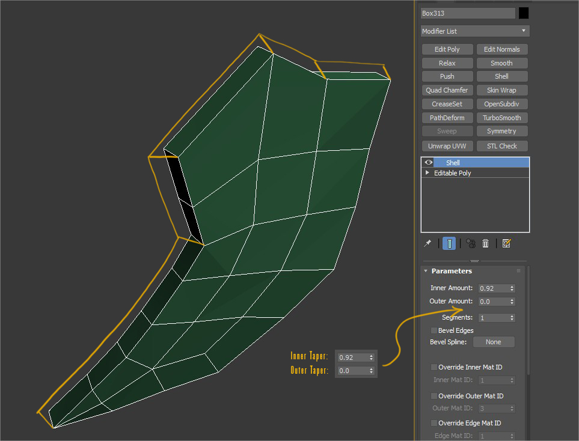Screen dimensions: 579x441
Task: Toggle Show End Result in stack
Action: (449, 243)
